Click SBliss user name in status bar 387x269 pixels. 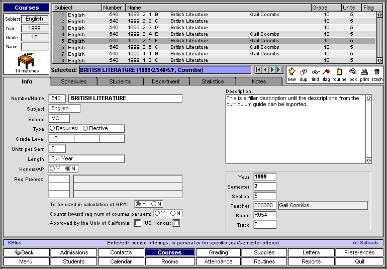coord(14,243)
